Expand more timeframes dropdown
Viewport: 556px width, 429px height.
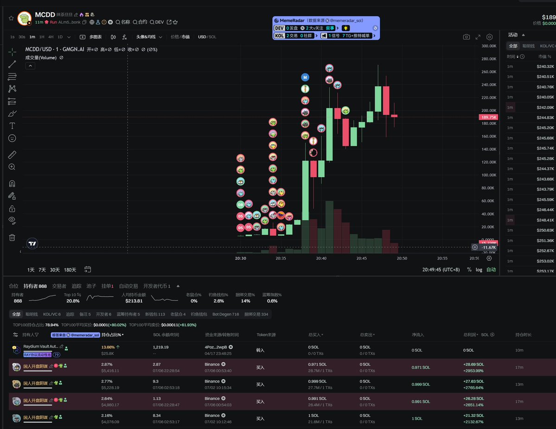coord(69,37)
